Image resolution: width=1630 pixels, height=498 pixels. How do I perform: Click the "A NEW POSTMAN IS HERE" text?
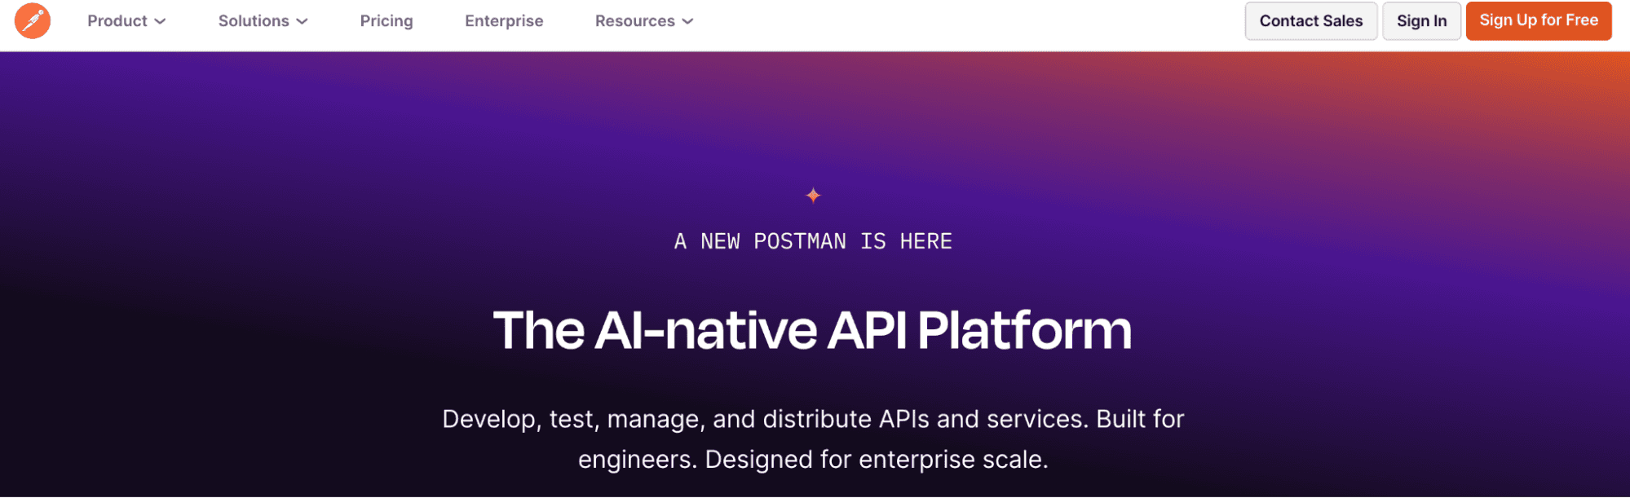[813, 241]
